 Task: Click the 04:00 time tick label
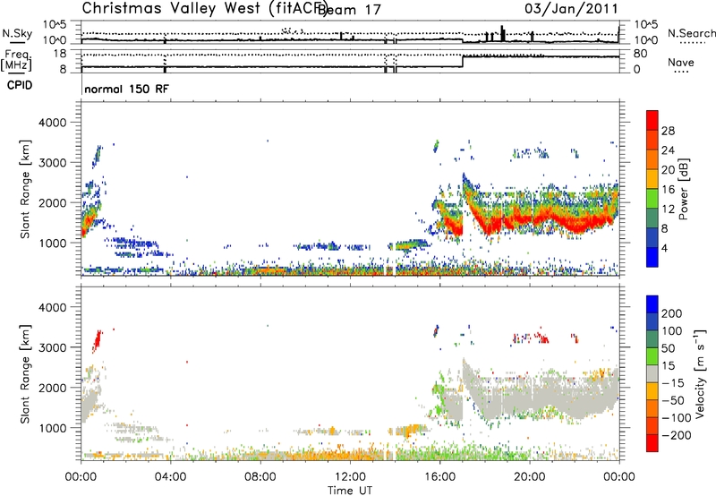pyautogui.click(x=170, y=477)
